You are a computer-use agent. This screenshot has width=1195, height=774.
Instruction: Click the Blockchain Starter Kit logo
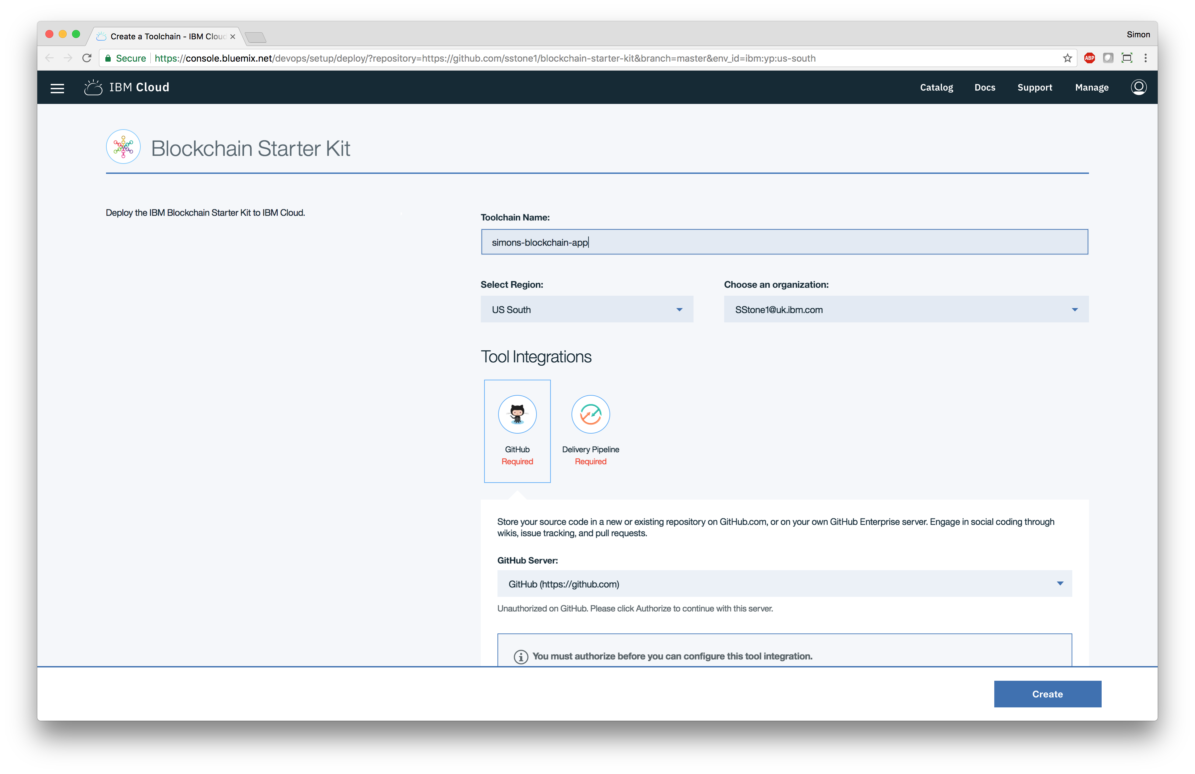point(123,147)
